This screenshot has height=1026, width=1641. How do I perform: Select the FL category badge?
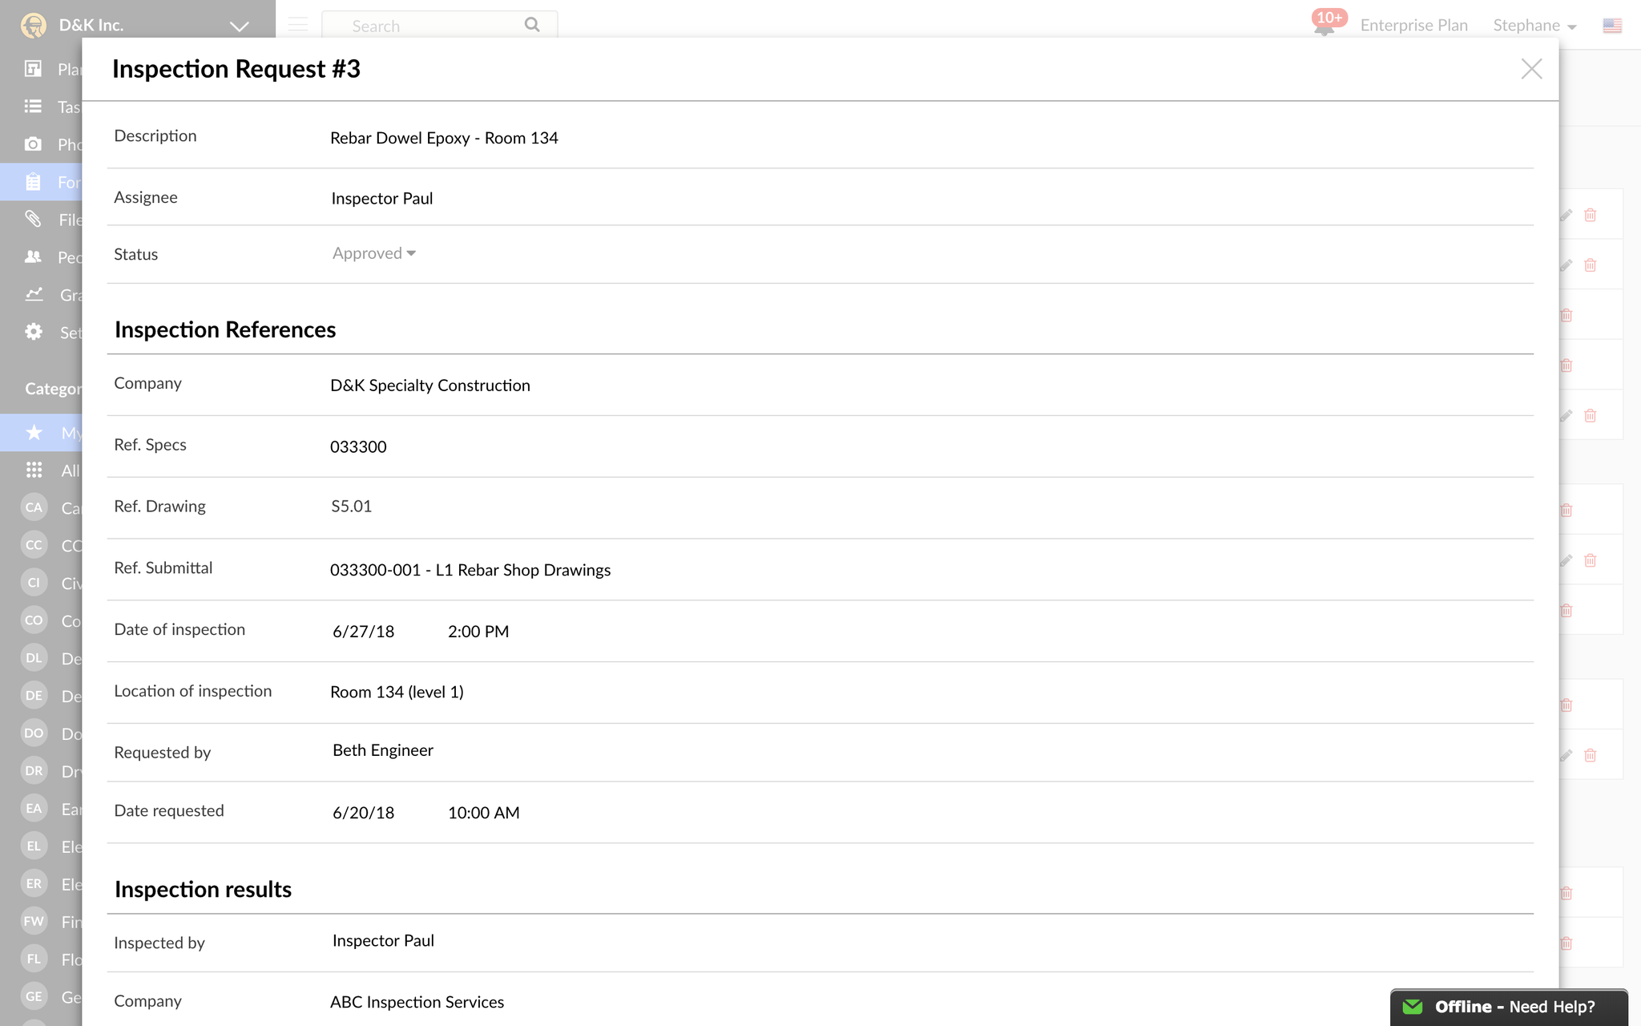click(34, 959)
